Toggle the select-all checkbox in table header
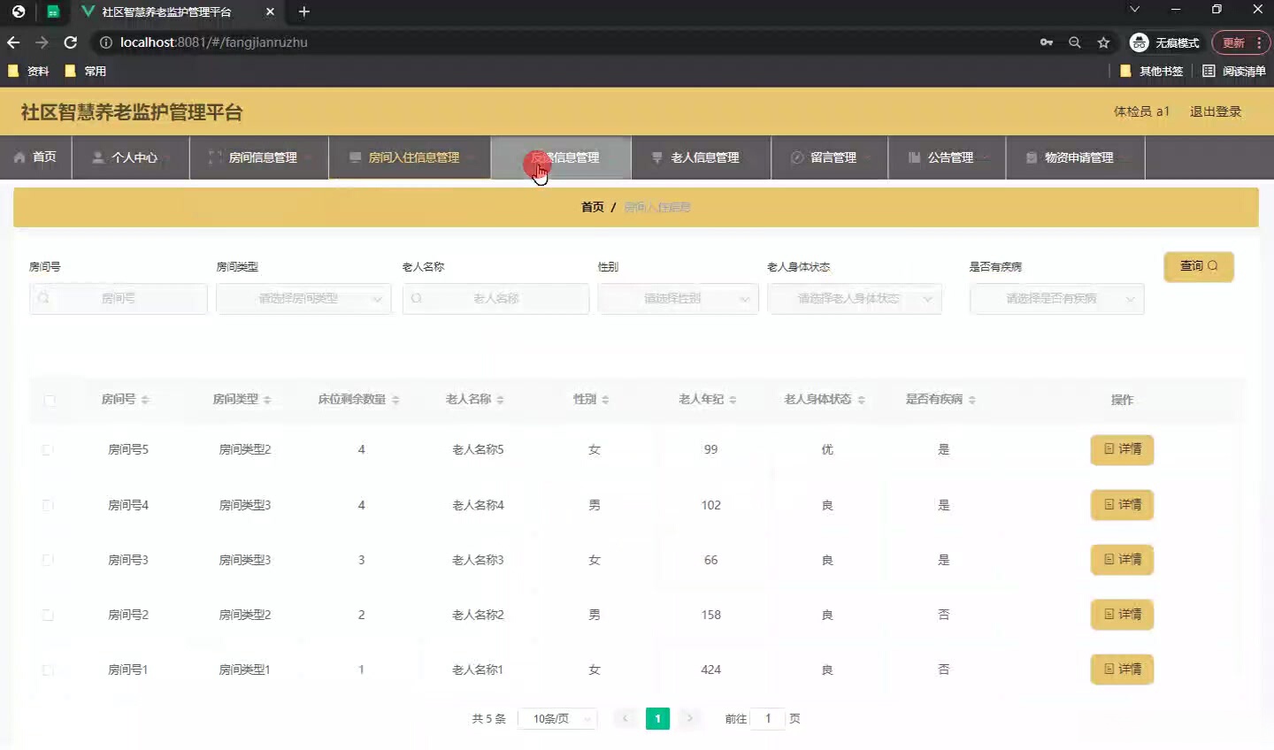 pos(49,400)
